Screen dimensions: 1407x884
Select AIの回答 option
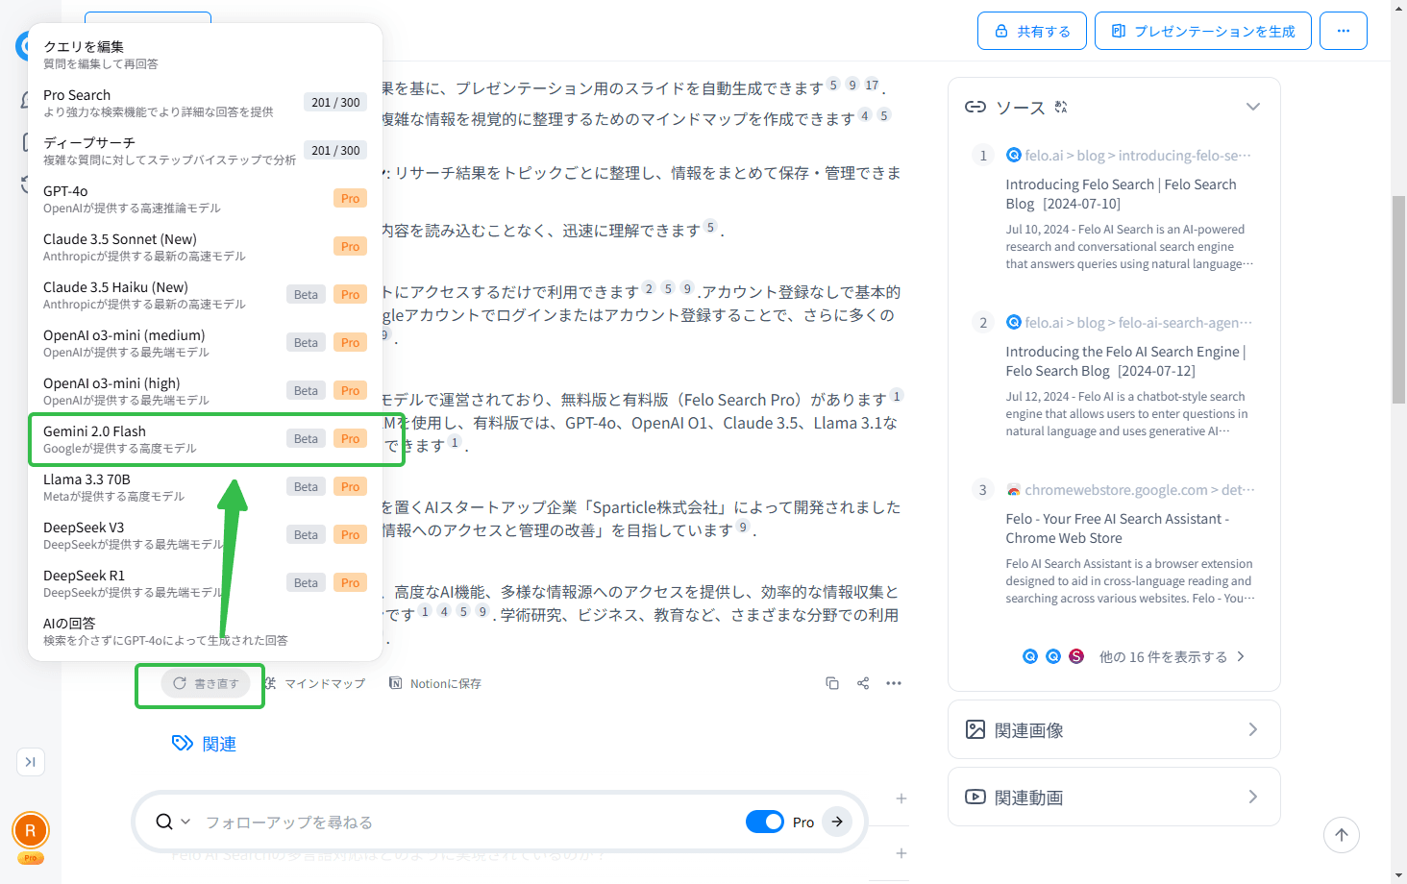(x=205, y=631)
